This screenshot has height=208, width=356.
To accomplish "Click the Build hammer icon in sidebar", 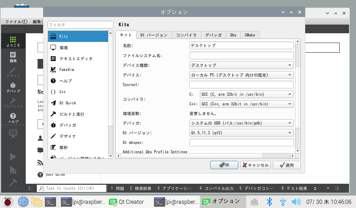I will pyautogui.click(x=13, y=182).
